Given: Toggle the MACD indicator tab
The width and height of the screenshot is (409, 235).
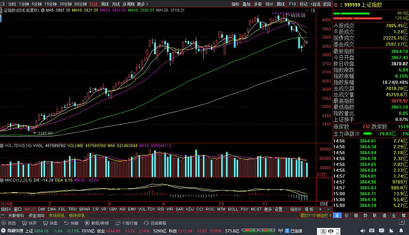Looking at the screenshot, I should (30, 209).
